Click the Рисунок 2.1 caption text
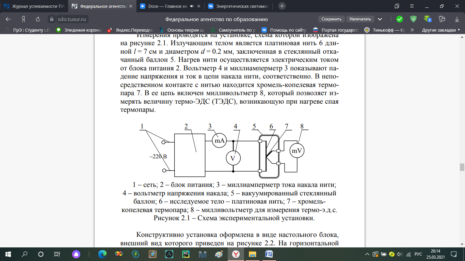This screenshot has height=261, width=465. [234, 218]
